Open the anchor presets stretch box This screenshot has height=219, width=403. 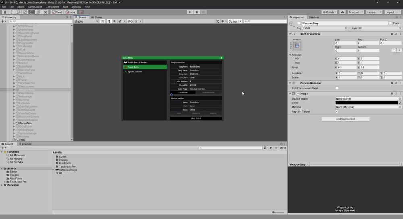tap(297, 45)
